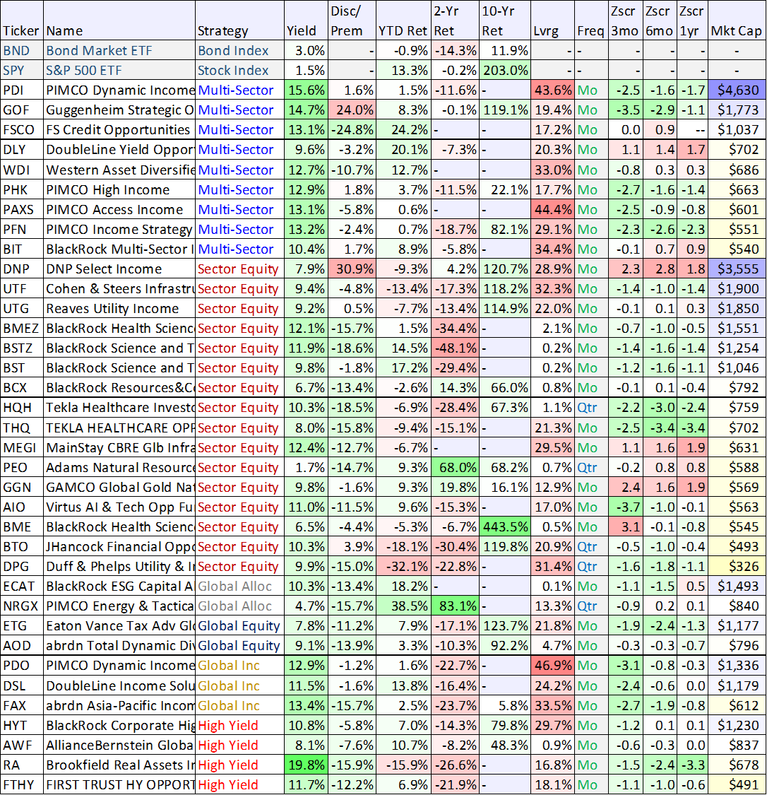767x795 pixels.
Task: Select the SPY ticker cell
Action: 21,71
